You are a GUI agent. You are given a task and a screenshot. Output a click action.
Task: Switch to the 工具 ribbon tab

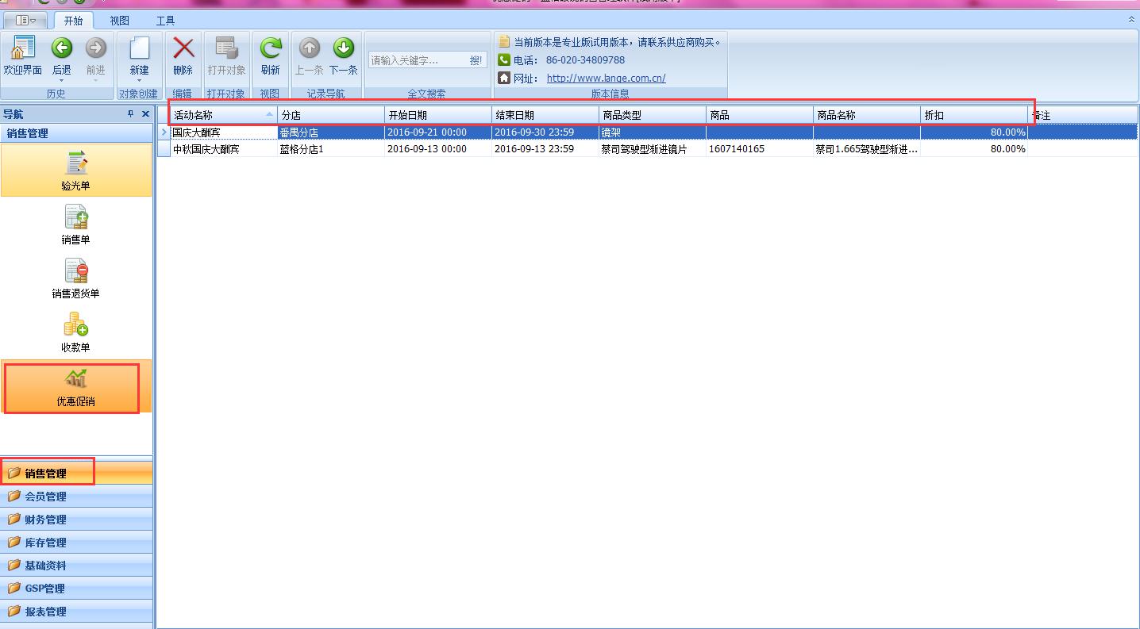tap(165, 21)
